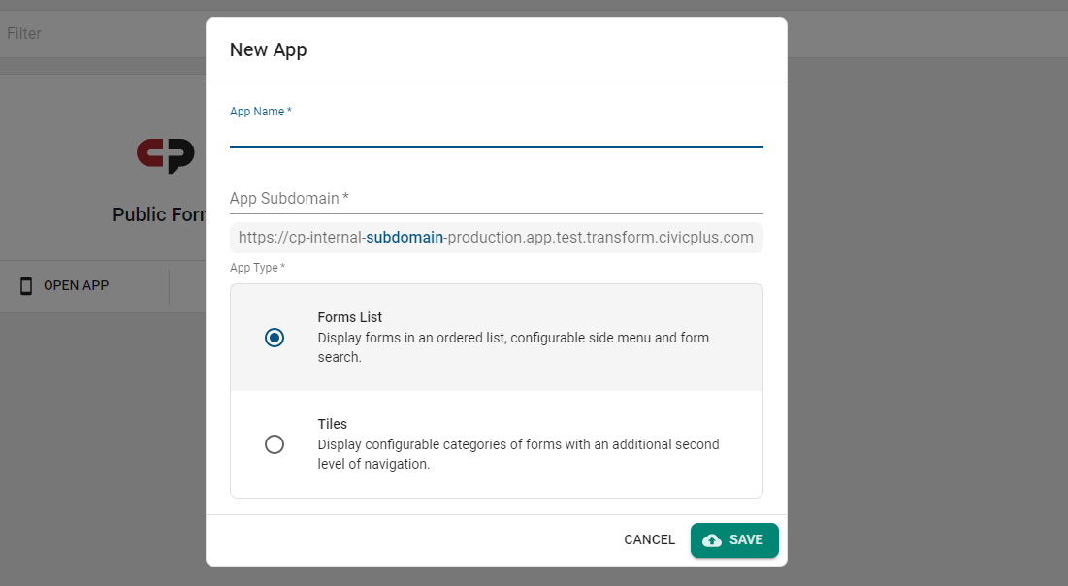Click the 'Forms List' option title
Screen dimensions: 1068x586
point(349,317)
